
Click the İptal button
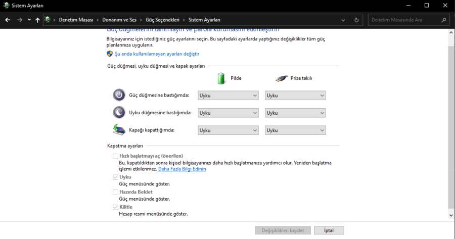329,230
